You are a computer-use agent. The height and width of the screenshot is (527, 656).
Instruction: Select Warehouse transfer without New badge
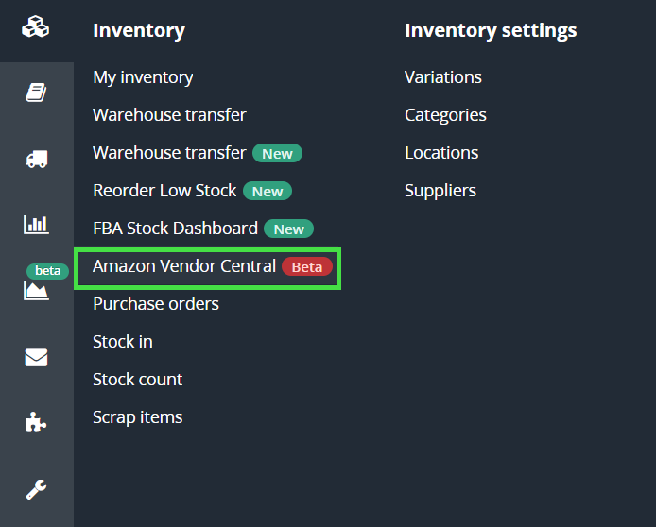tap(169, 115)
